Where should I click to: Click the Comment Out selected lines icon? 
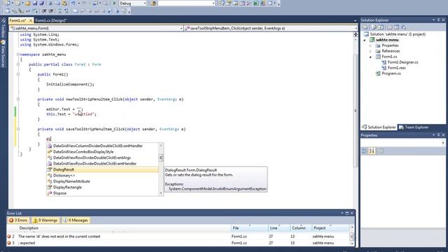tap(59, 11)
